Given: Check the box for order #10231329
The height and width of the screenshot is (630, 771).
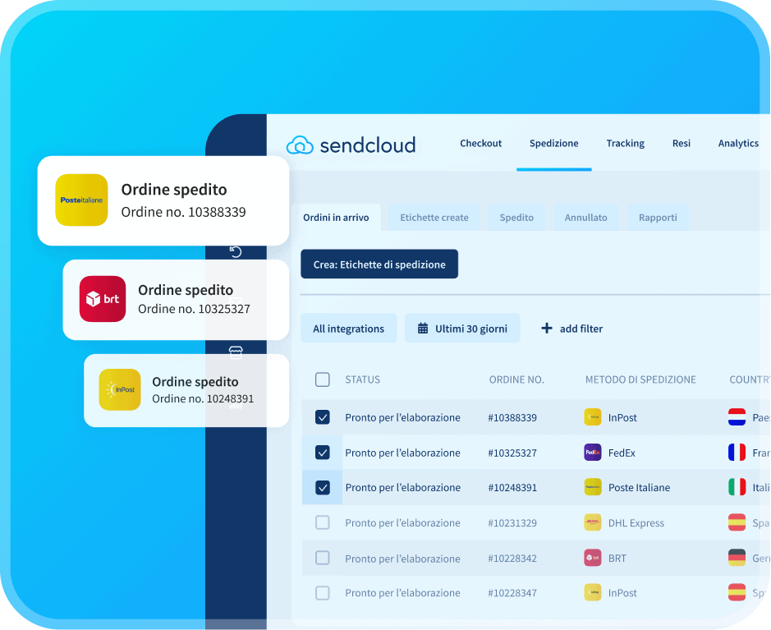Looking at the screenshot, I should tap(323, 522).
